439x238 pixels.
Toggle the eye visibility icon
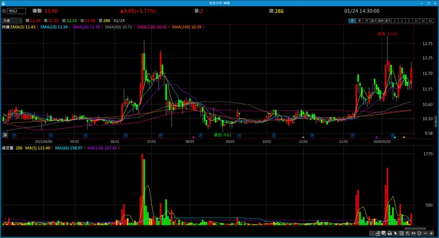(x=413, y=233)
